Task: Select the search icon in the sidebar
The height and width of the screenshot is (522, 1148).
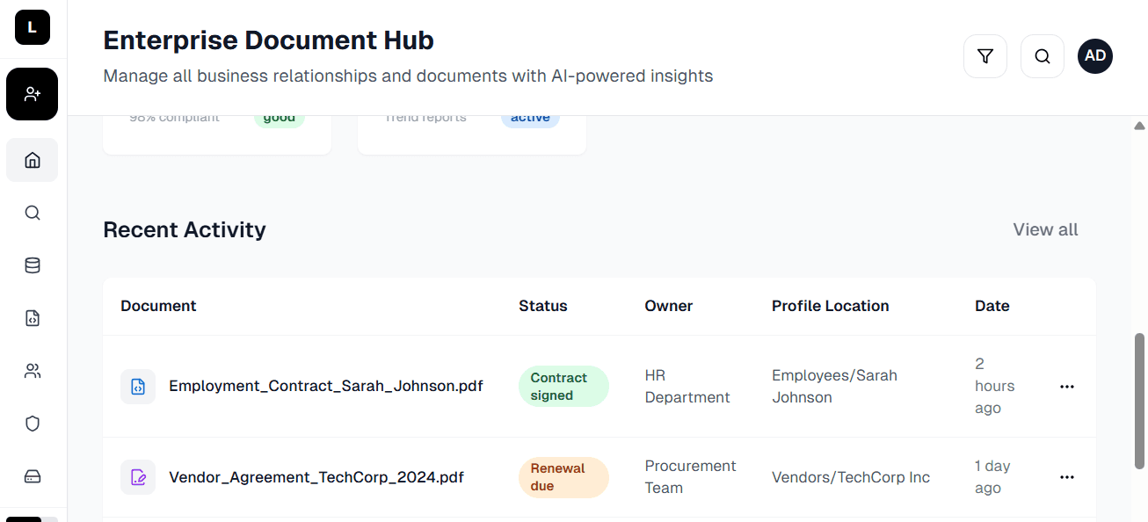Action: pyautogui.click(x=32, y=213)
